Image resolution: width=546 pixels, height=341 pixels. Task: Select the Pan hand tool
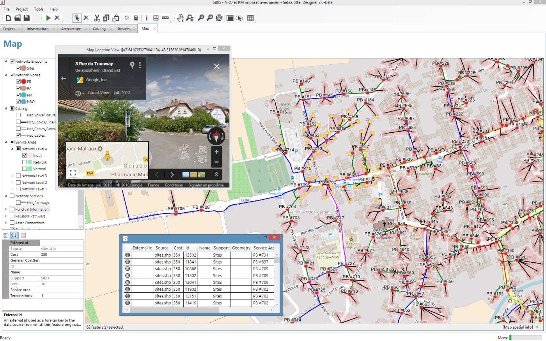pyautogui.click(x=180, y=18)
